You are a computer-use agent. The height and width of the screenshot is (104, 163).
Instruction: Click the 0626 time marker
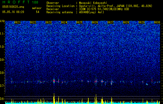[95, 22]
